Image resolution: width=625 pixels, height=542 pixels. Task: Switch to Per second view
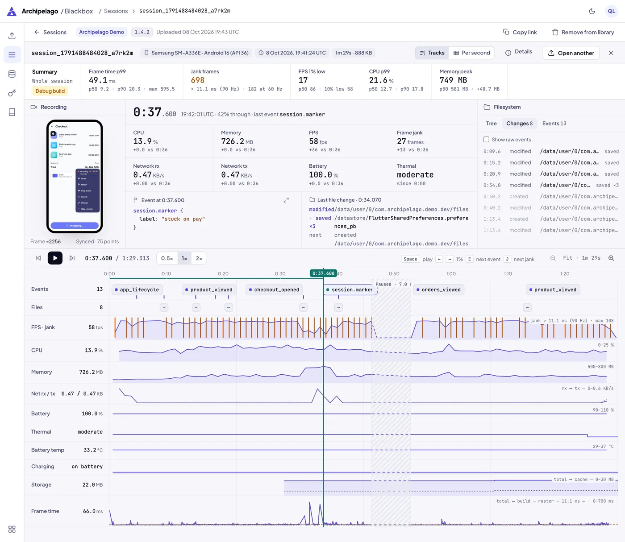pos(471,53)
